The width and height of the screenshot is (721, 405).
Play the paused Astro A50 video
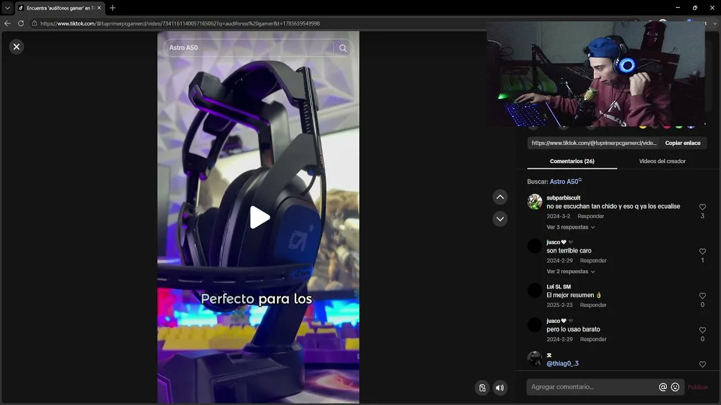tap(259, 218)
